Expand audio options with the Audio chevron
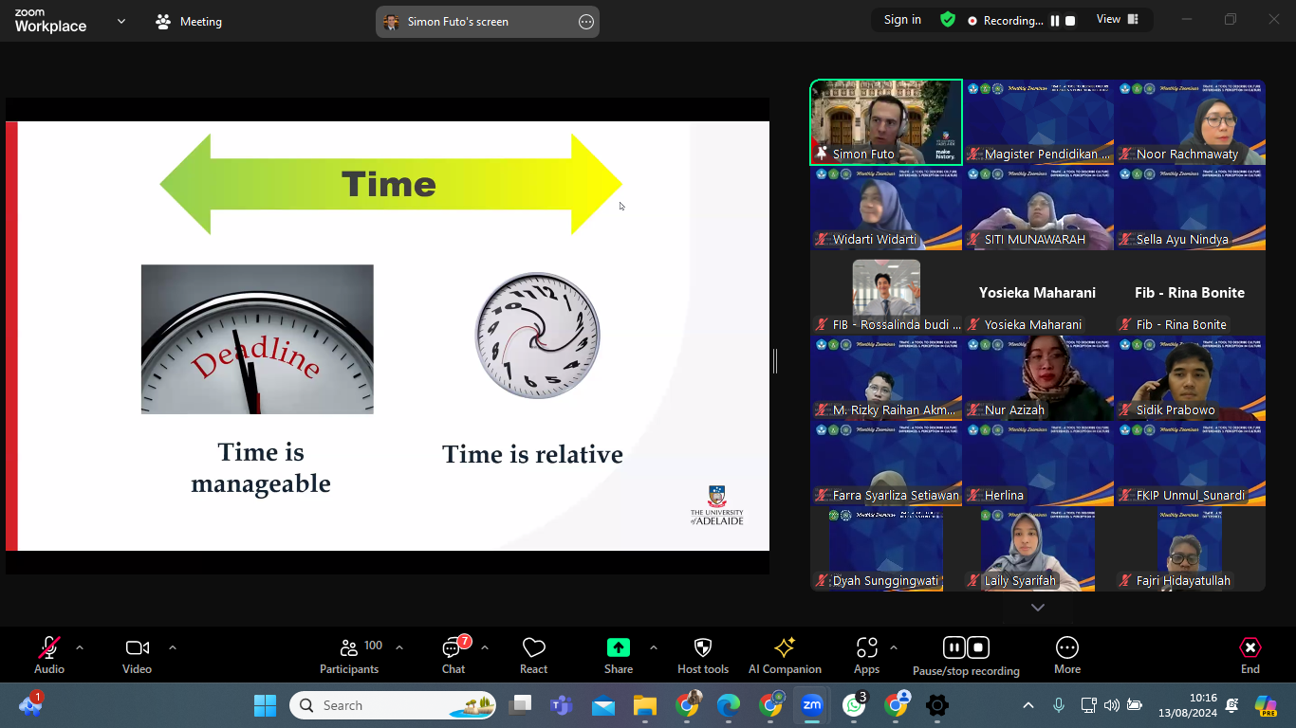Image resolution: width=1296 pixels, height=728 pixels. point(79,646)
